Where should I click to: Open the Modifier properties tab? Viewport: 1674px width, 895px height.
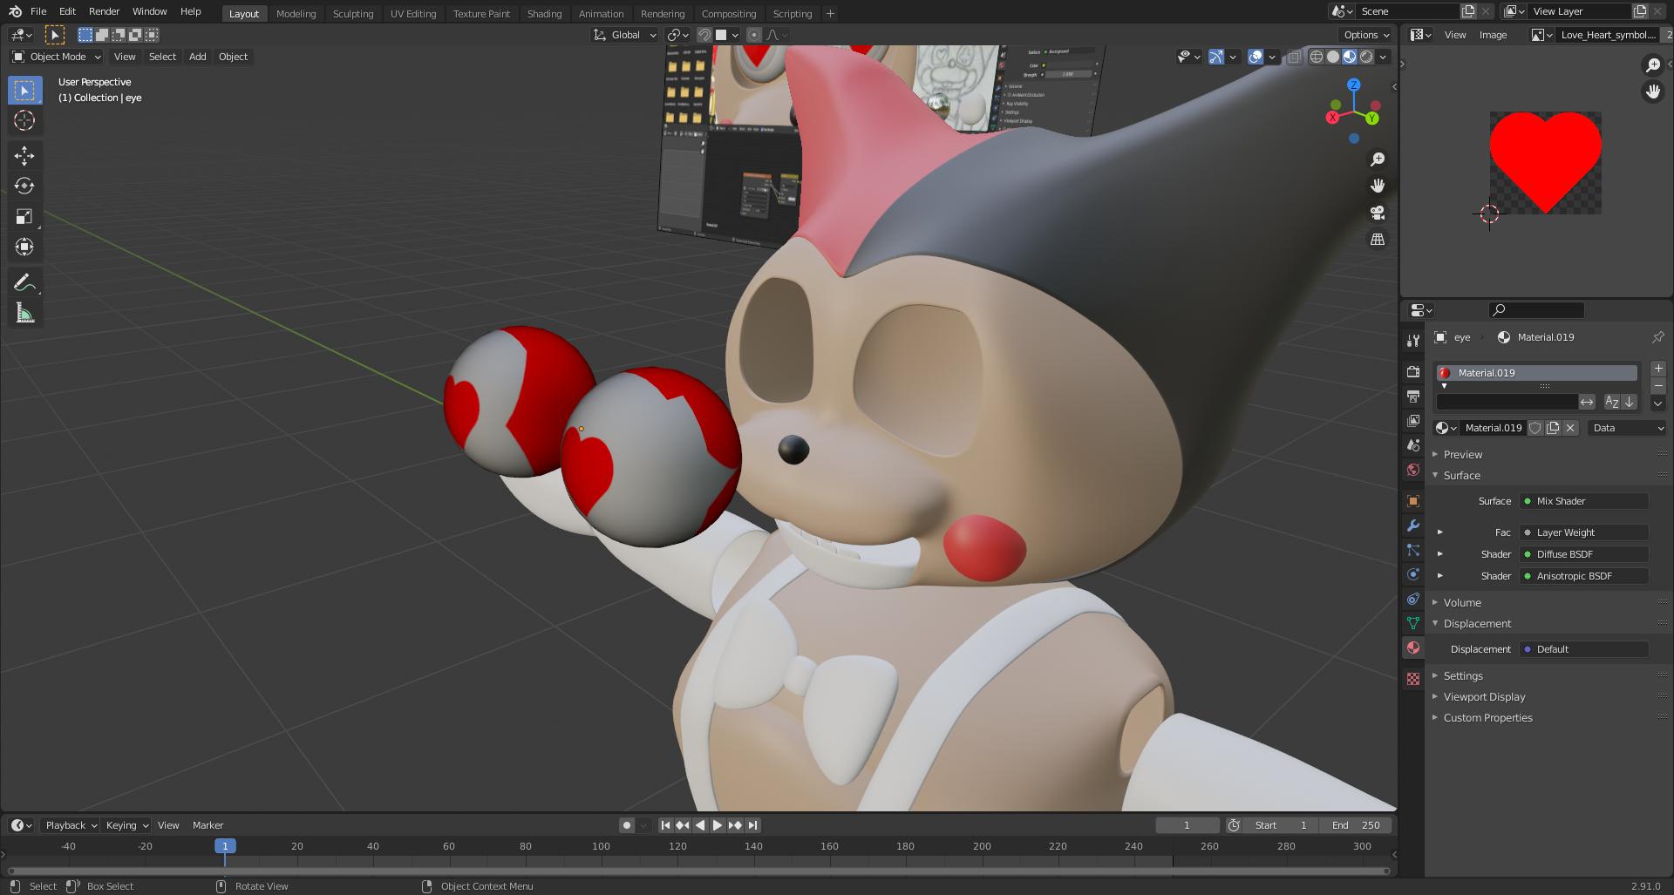pos(1413,525)
